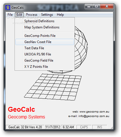Click the www.geocomp.com.au web address
The height and width of the screenshot is (137, 121).
[94, 112]
